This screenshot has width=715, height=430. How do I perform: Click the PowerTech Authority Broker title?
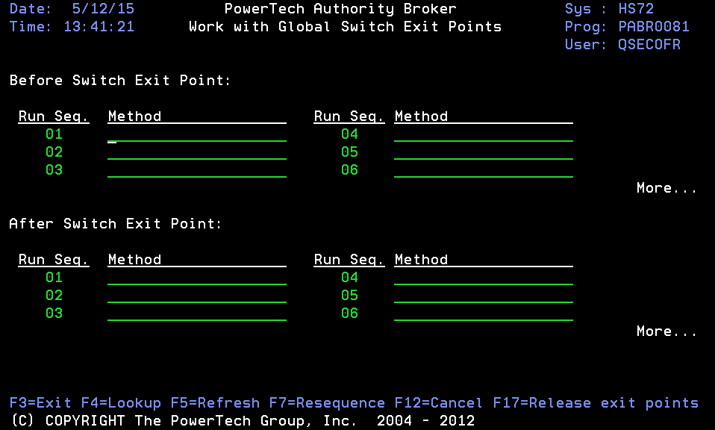coord(340,9)
